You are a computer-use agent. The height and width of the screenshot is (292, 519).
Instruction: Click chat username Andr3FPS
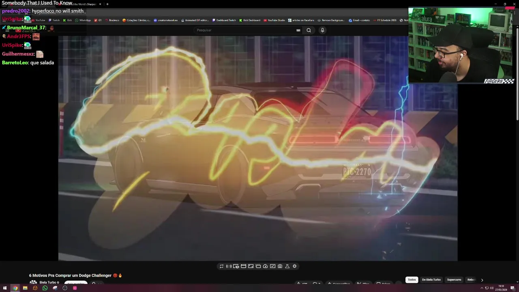18,36
